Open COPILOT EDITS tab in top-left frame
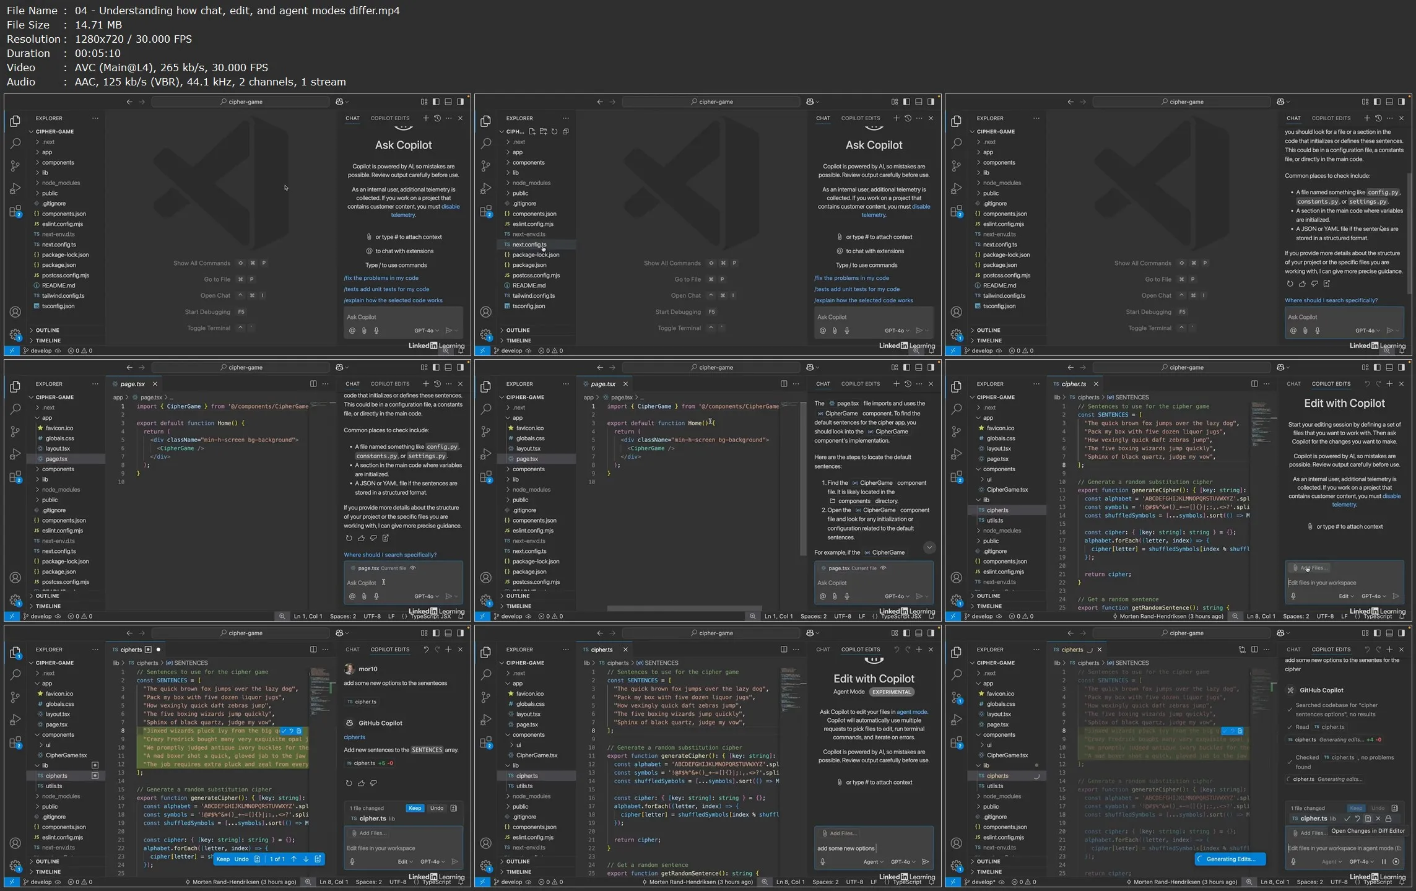Screen dimensions: 1416x891 coord(389,118)
